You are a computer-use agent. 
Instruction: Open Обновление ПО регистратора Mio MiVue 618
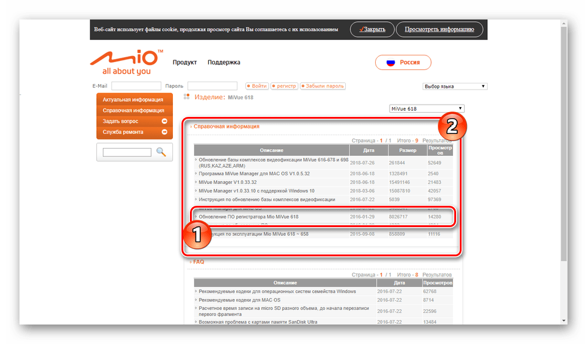click(248, 217)
